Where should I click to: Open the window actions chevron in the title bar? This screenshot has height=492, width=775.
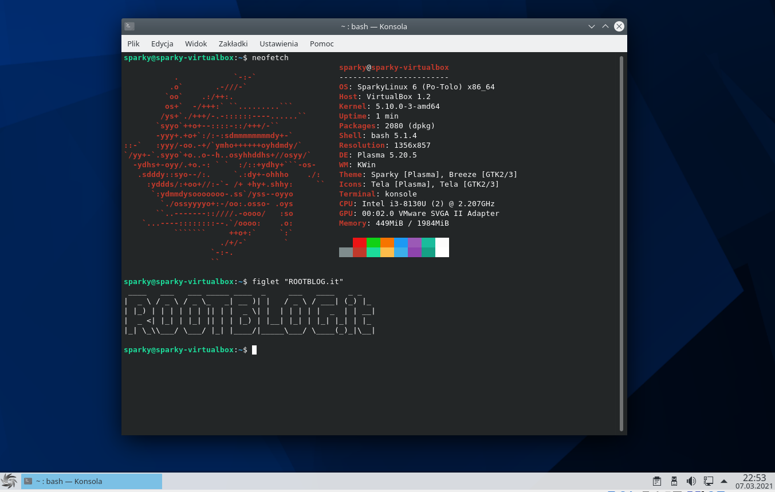(591, 26)
